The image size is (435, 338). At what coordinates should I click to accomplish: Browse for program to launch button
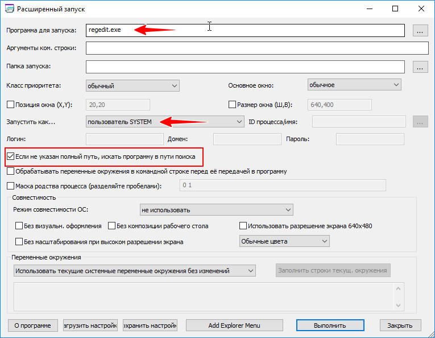(420, 31)
